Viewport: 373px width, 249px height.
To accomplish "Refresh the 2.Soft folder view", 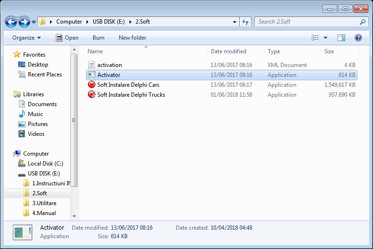I will pyautogui.click(x=245, y=22).
